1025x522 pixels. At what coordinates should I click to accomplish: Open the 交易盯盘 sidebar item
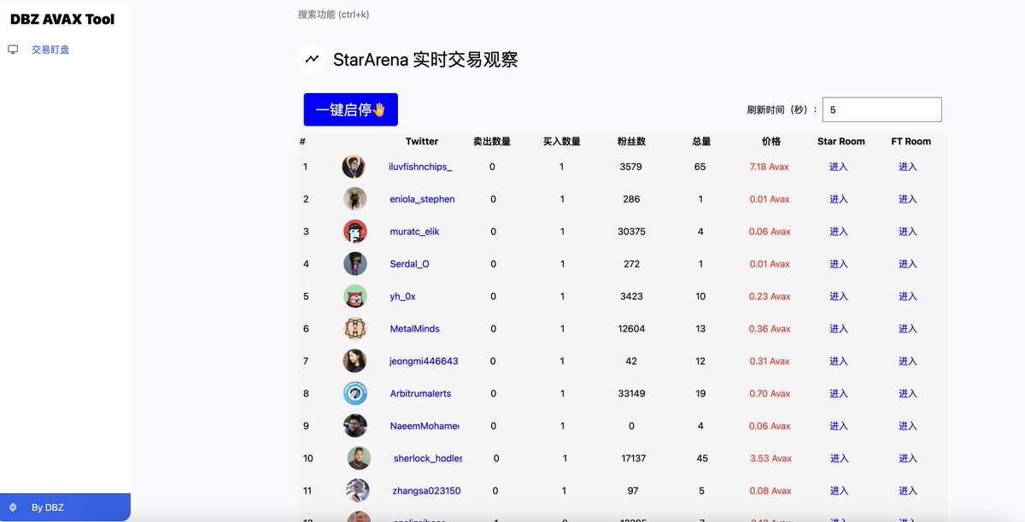[x=50, y=50]
